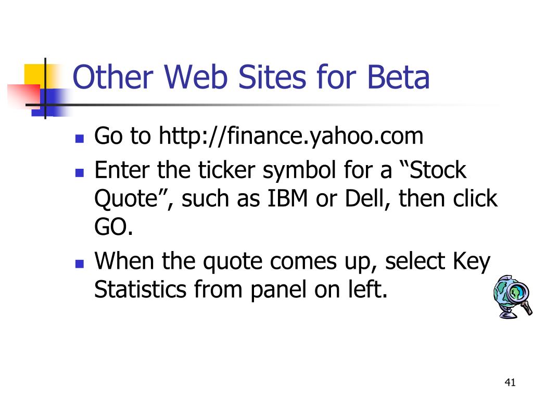Click the first blue square bullet
Screen dimensions: 533x400
tap(80, 139)
